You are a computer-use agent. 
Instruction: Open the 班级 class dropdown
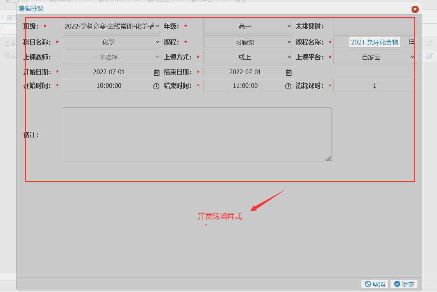(112, 26)
